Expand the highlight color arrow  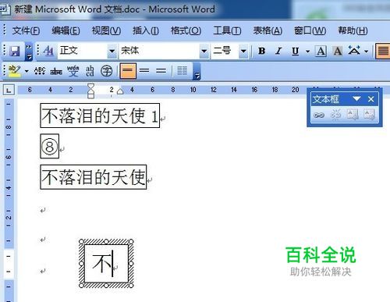(27, 71)
